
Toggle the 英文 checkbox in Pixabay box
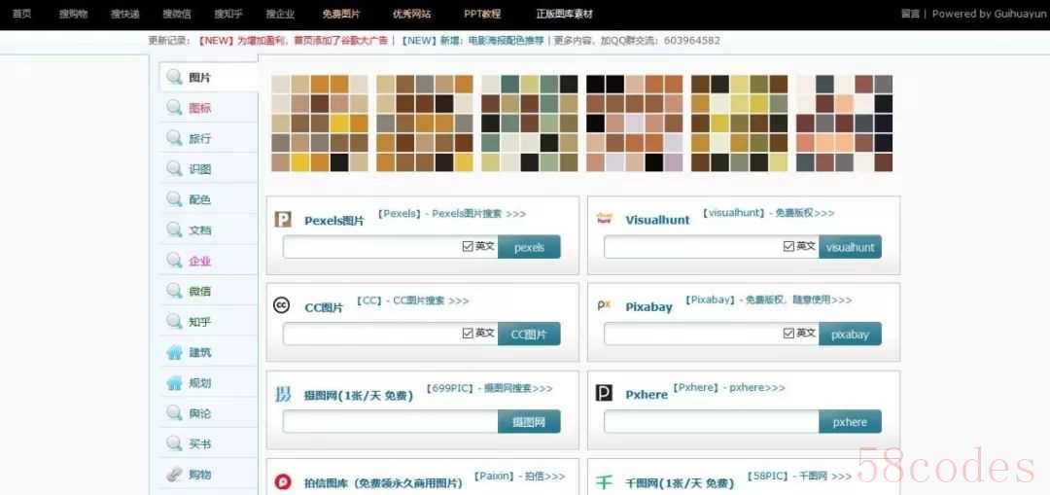tap(788, 333)
